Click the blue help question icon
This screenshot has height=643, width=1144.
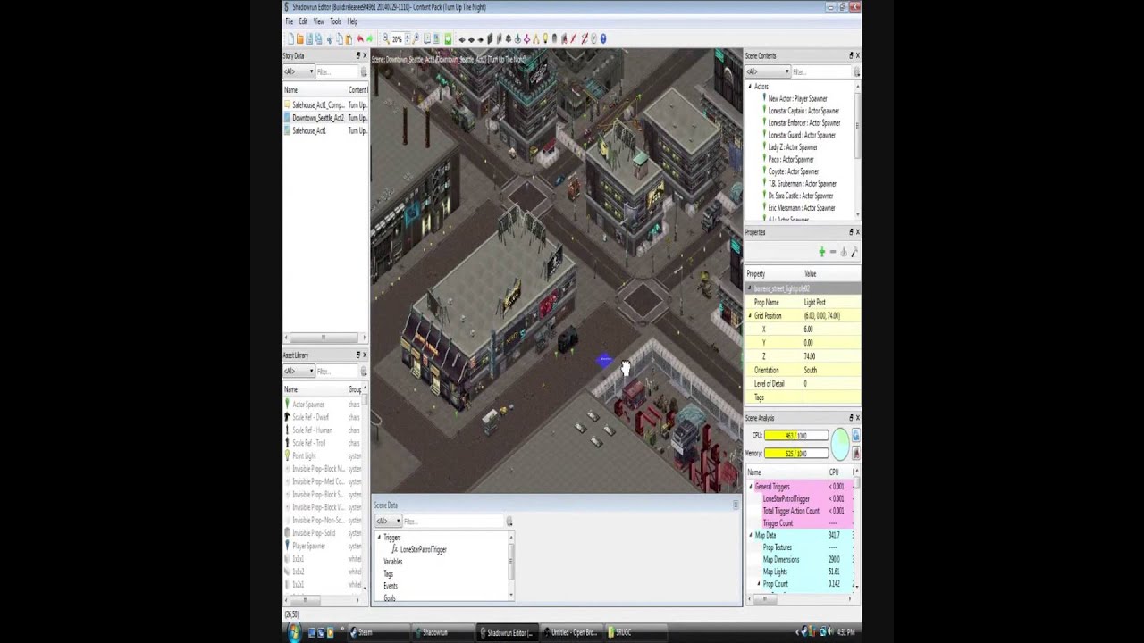(603, 39)
